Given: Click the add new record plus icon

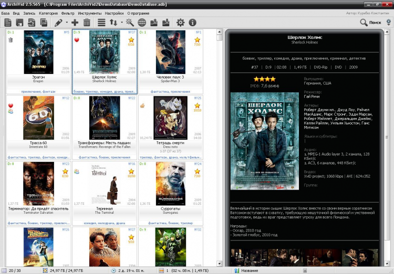Looking at the screenshot, I should coord(75,23).
